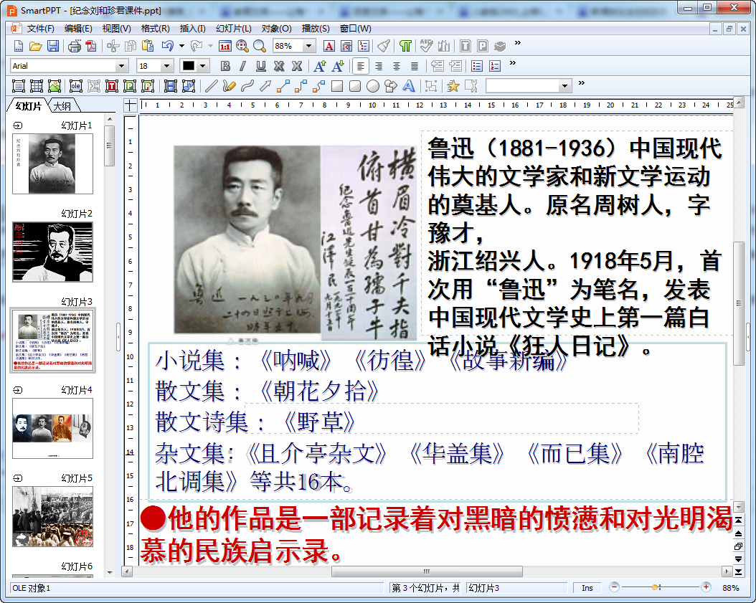Viewport: 756px width, 603px height.
Task: Click the black font color swatch
Action: [x=189, y=66]
